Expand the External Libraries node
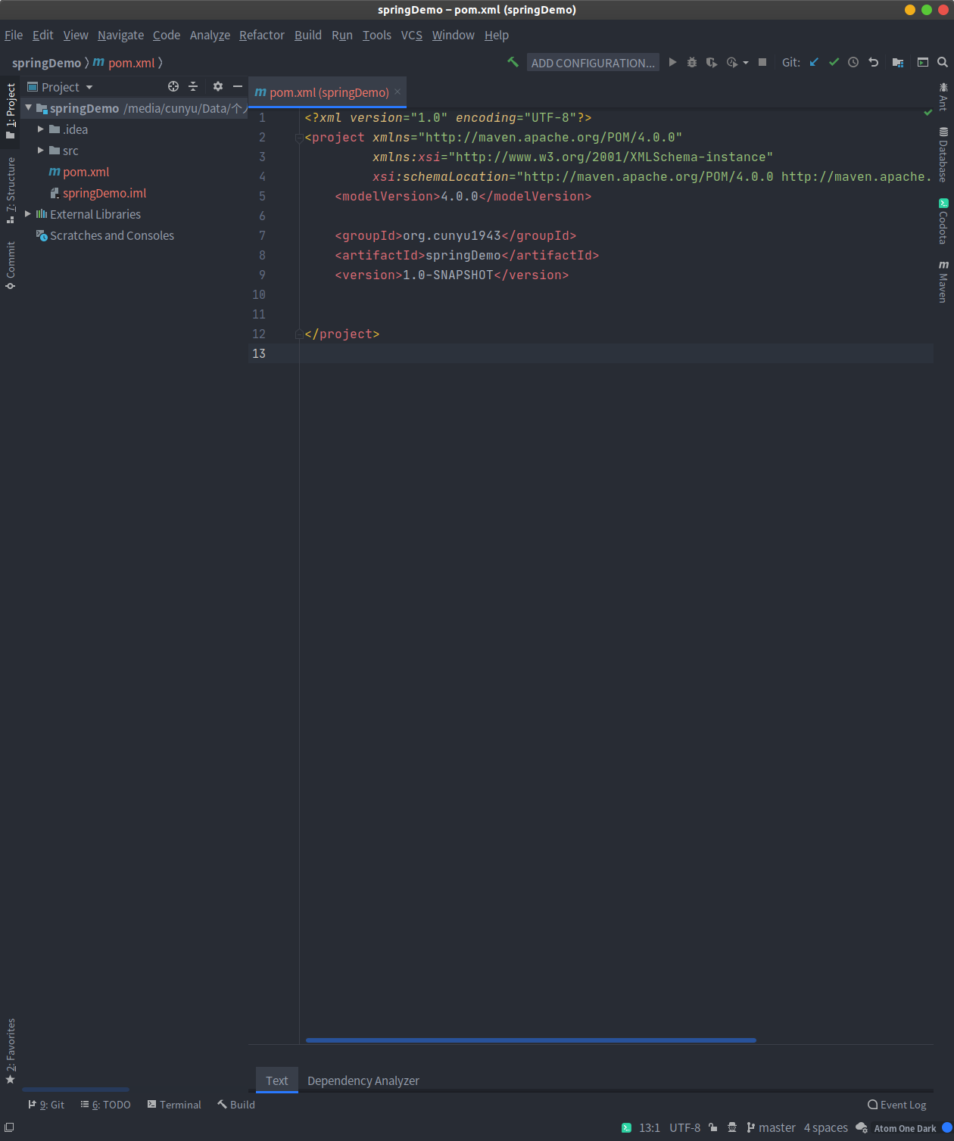 [x=28, y=214]
